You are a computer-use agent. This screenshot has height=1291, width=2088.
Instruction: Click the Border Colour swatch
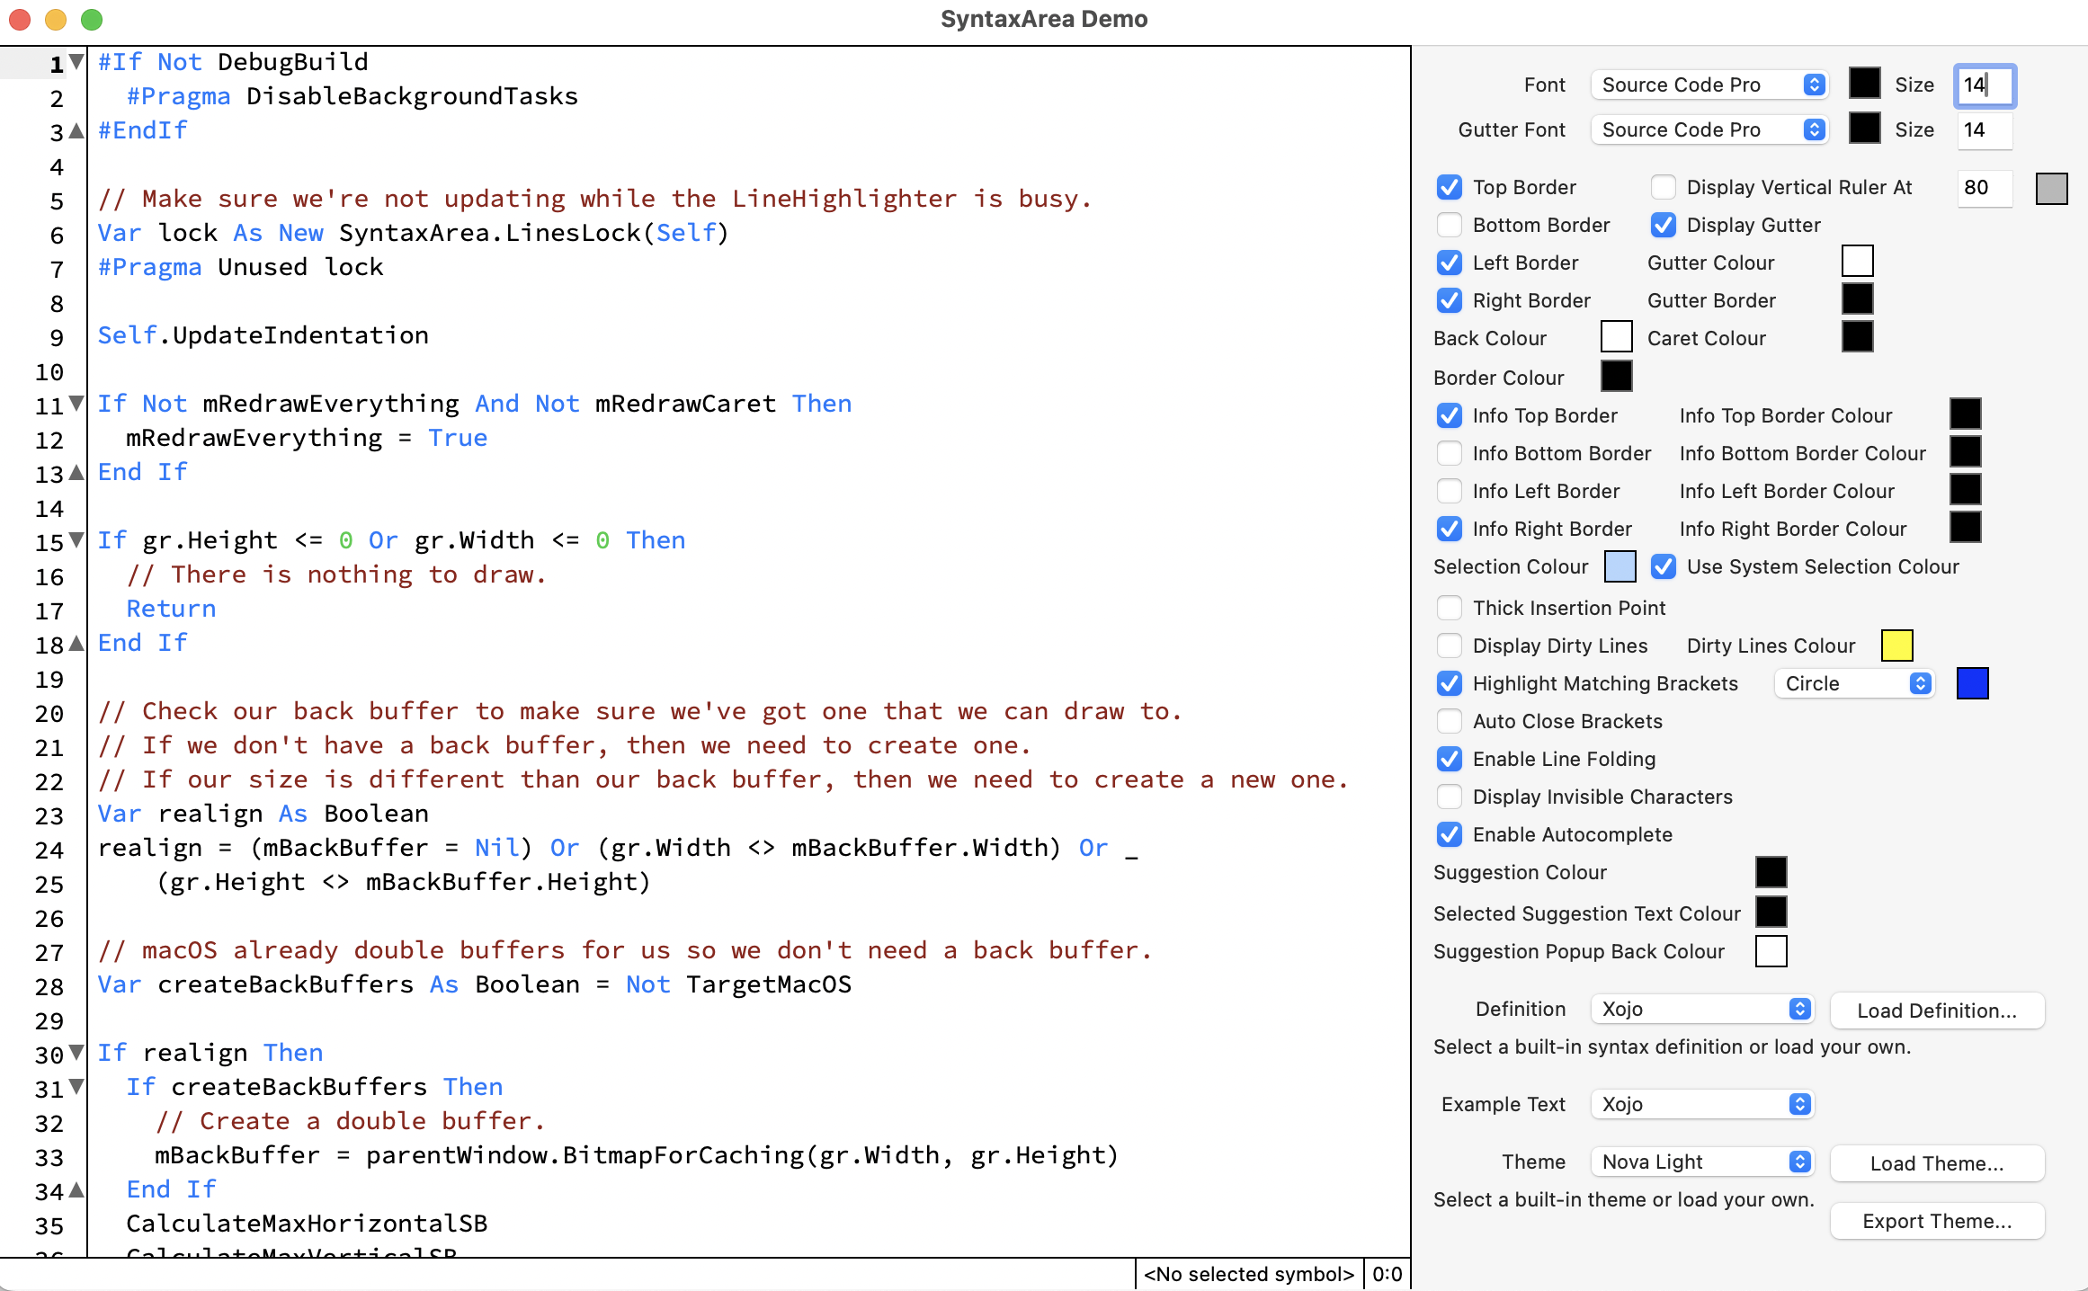pyautogui.click(x=1616, y=376)
